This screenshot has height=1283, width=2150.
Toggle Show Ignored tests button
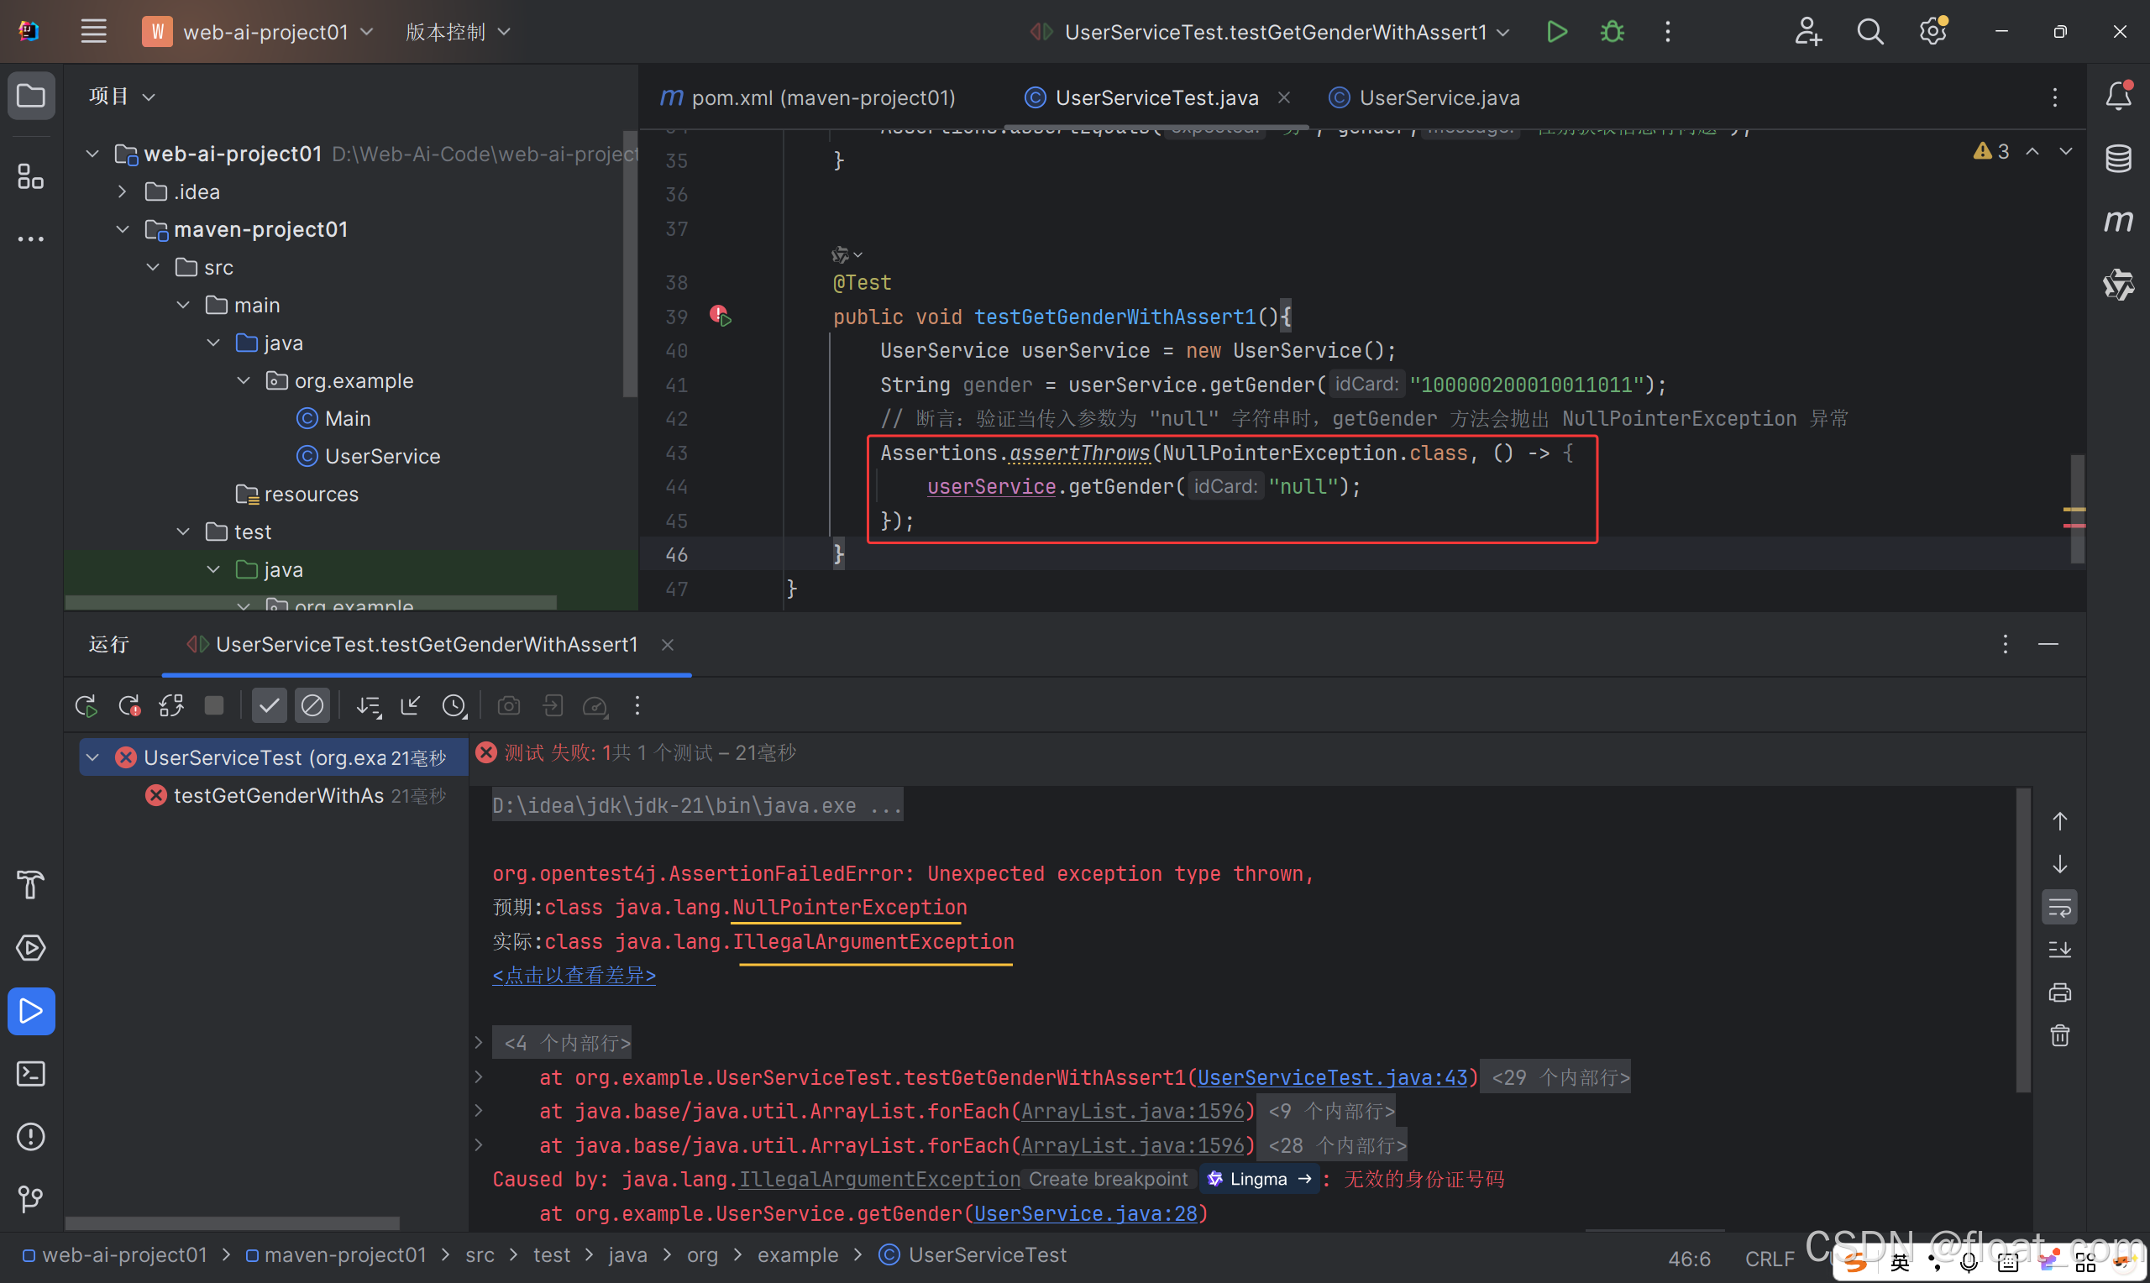312,705
